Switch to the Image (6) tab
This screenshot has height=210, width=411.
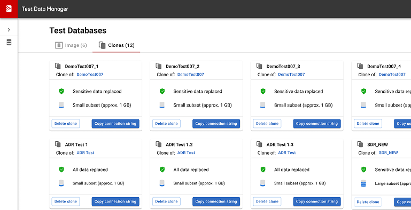point(71,45)
